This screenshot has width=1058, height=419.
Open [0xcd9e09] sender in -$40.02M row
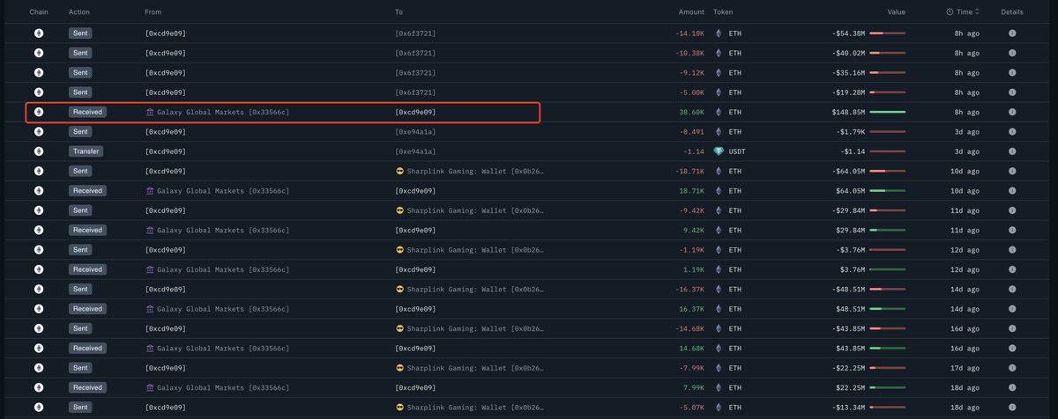point(165,53)
